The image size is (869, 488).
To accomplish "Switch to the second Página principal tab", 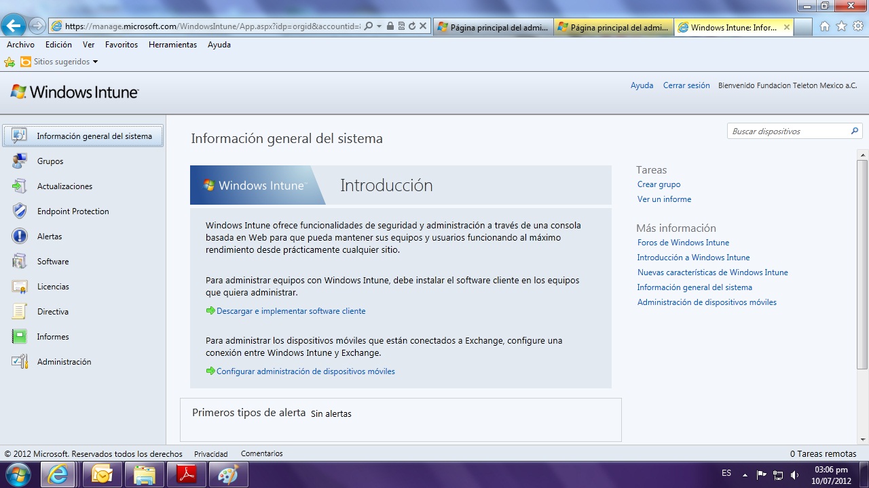I will 614,27.
